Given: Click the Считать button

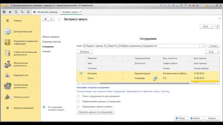Looking at the screenshot, I should (214, 46).
